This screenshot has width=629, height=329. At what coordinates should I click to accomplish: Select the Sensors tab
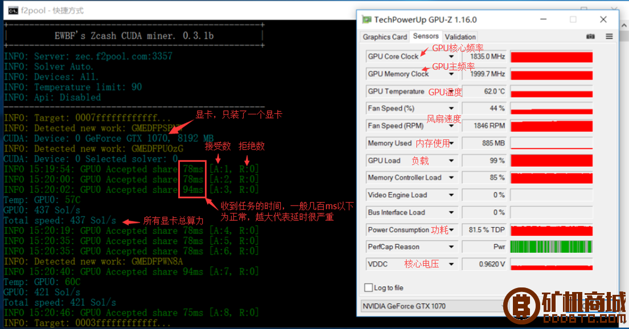point(426,36)
